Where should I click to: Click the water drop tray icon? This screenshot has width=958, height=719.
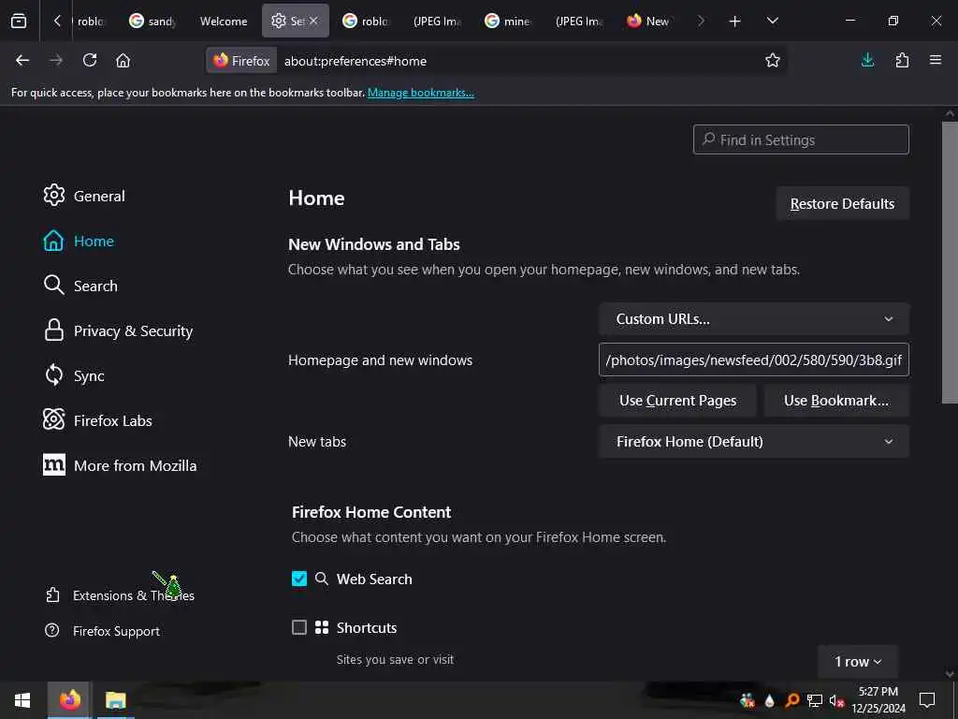(769, 700)
